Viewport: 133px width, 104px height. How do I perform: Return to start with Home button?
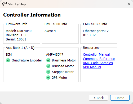[x=120, y=98]
